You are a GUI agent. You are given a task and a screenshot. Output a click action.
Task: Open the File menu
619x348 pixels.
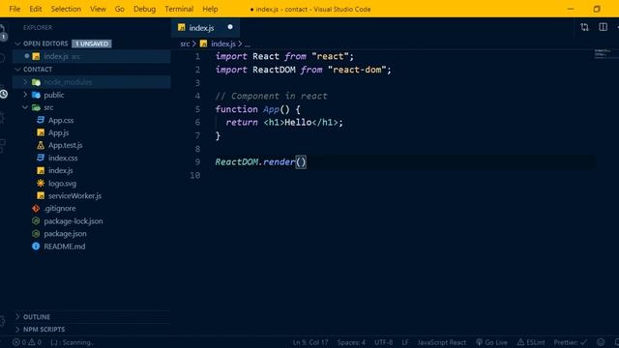[x=15, y=9]
